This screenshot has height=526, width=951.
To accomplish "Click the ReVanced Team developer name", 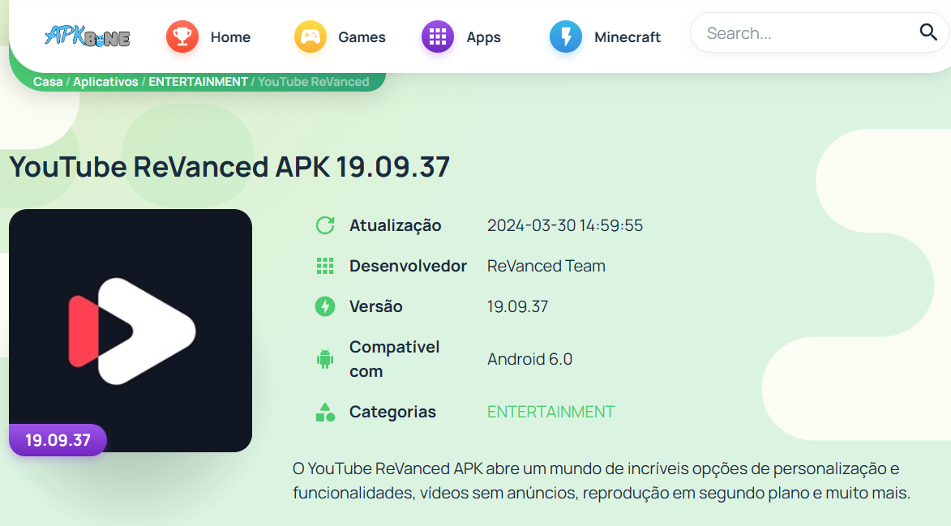I will 546,266.
